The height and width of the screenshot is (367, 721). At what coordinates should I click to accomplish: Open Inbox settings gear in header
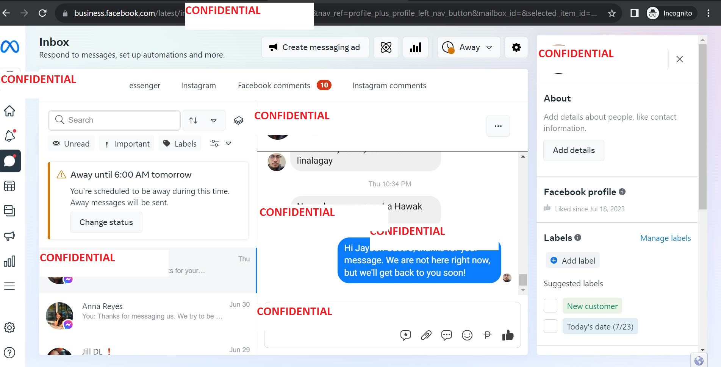[x=516, y=47]
